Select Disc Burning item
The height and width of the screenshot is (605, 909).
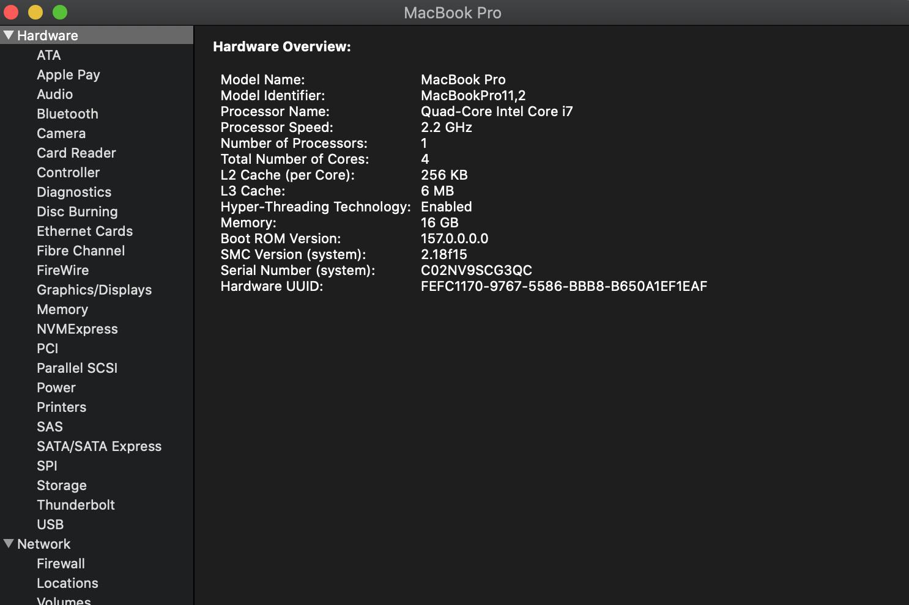[77, 212]
